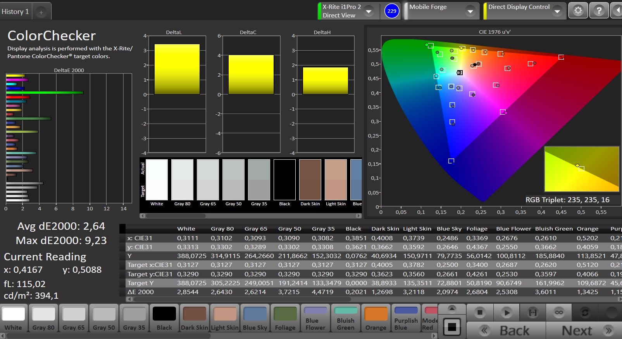622x339 pixels.
Task: Click the Next button
Action: click(584, 330)
